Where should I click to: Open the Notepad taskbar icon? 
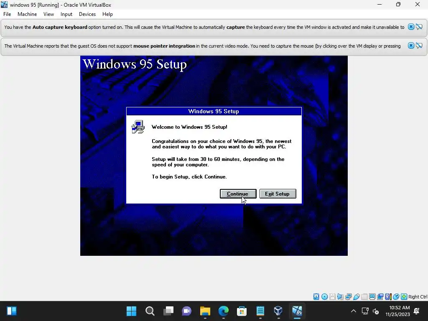260,311
